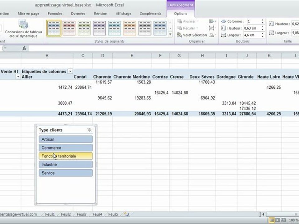Open the Révision tab
Viewport: 299px width, 224px height.
pyautogui.click(x=101, y=13)
